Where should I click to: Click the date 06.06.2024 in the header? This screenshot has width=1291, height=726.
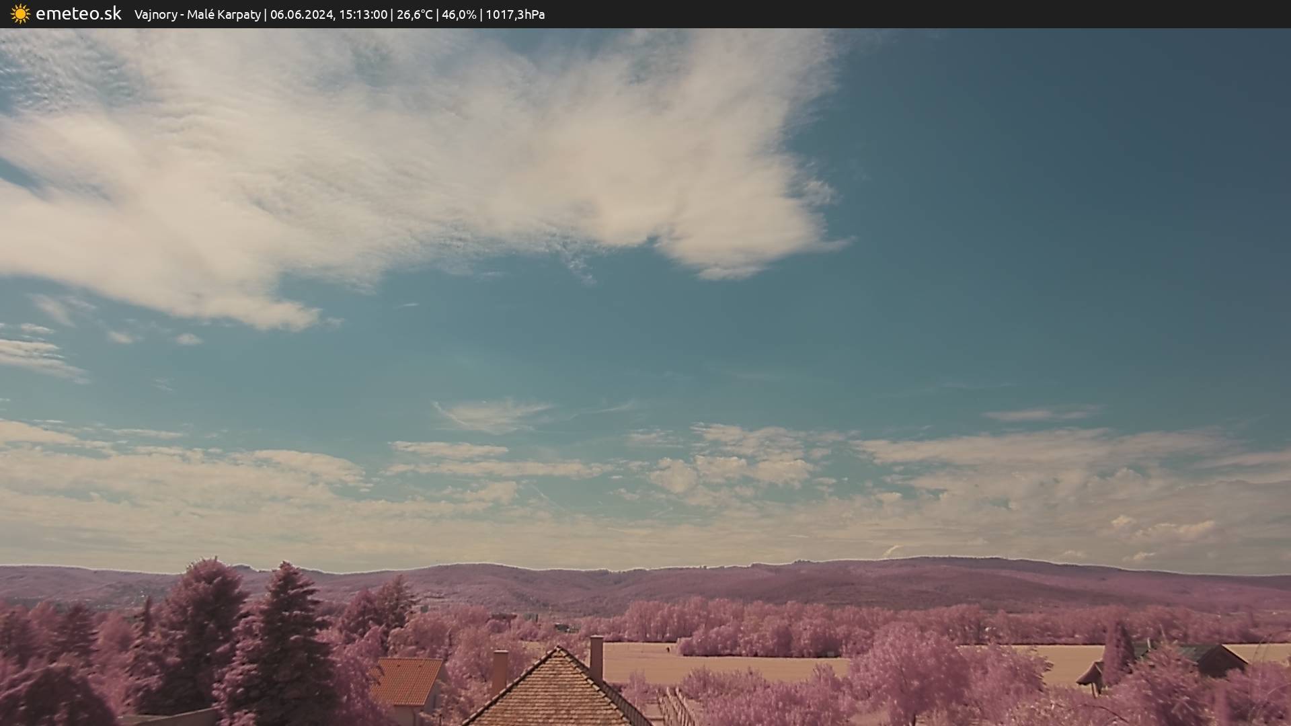(x=301, y=14)
